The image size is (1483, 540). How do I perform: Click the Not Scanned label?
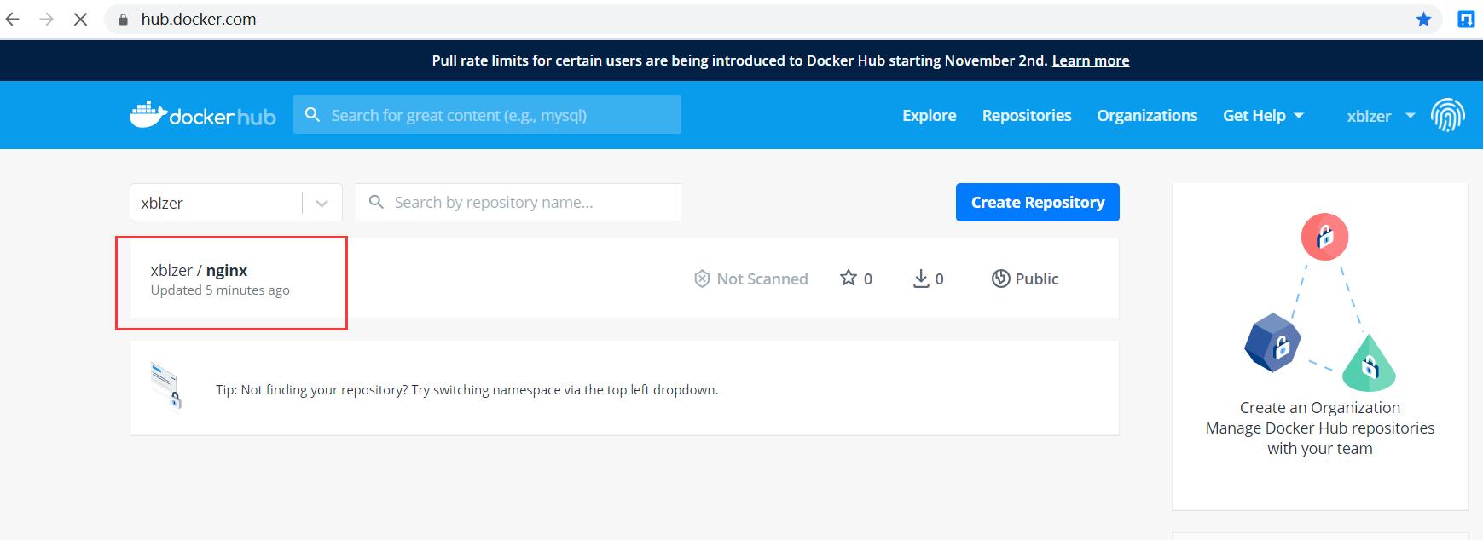click(x=762, y=279)
